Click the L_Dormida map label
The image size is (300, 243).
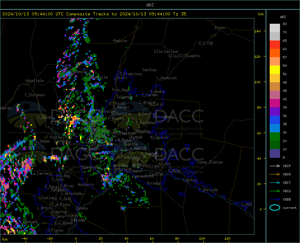[208, 190]
